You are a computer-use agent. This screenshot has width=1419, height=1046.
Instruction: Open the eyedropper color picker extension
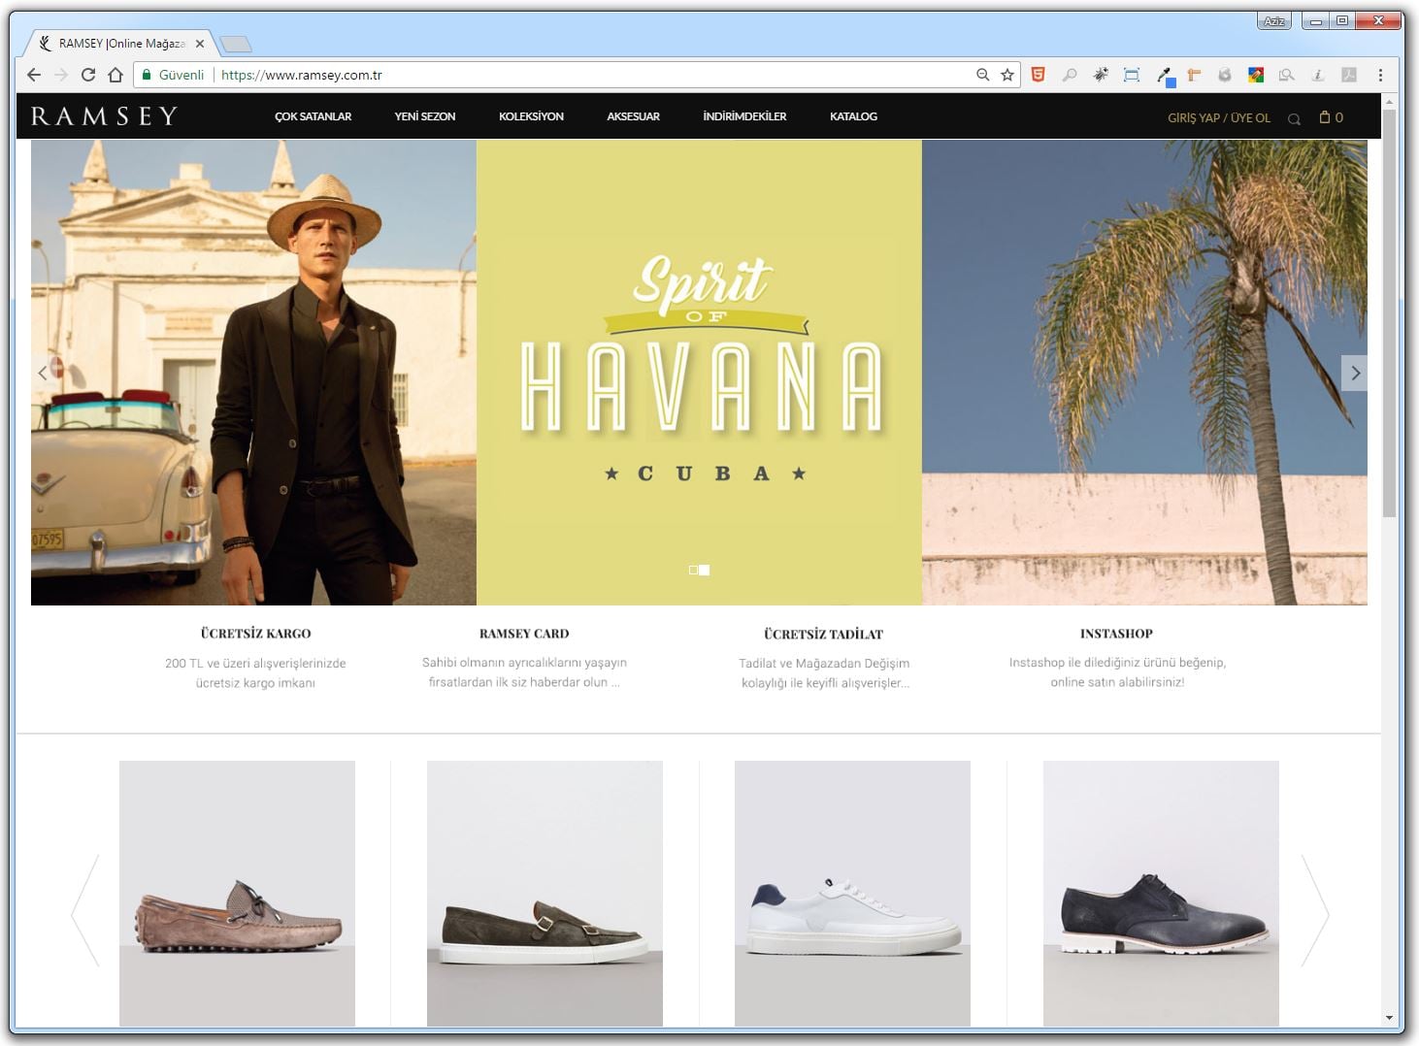(1164, 75)
